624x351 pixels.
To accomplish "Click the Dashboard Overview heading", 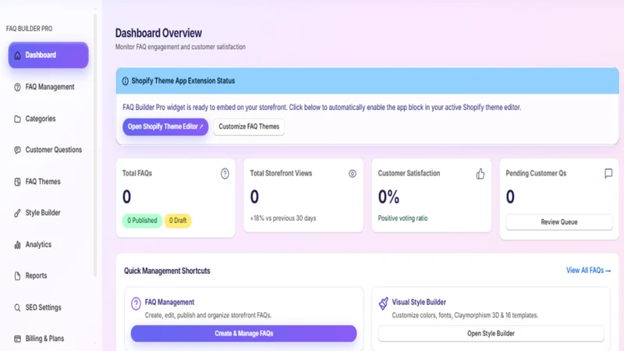I will (158, 33).
